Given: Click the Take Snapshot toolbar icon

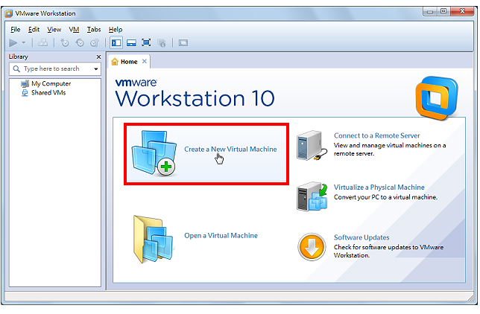Looking at the screenshot, I should click(64, 43).
